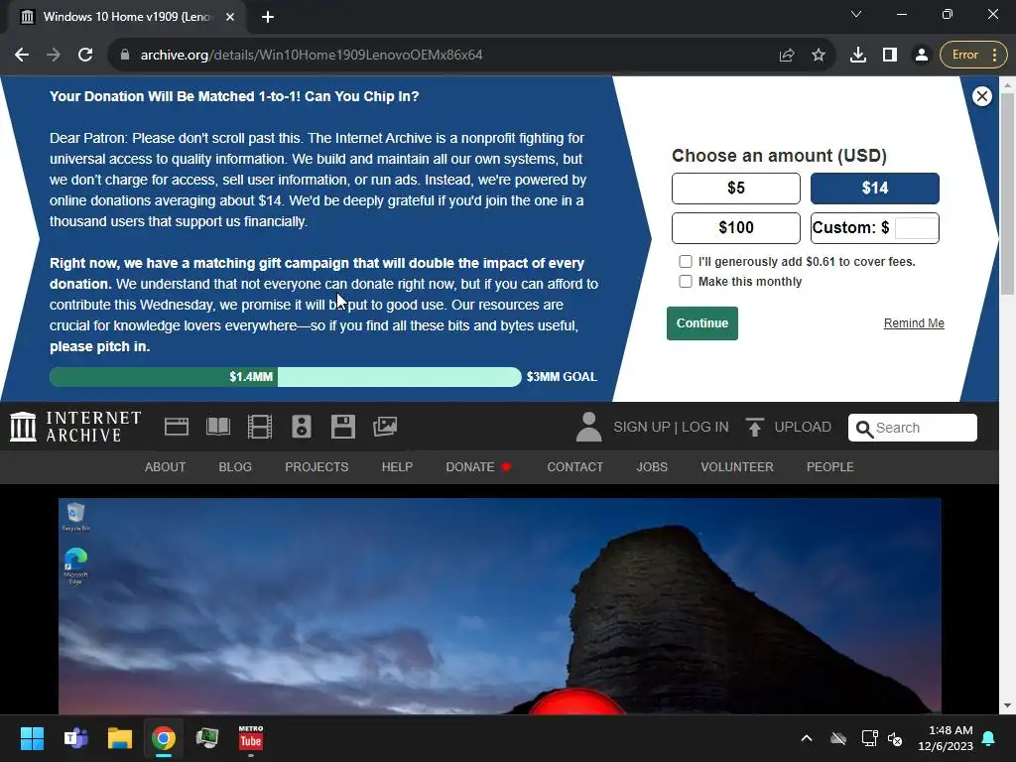Open the CONTACT menu item
Viewport: 1016px width, 762px height.
pyautogui.click(x=574, y=467)
